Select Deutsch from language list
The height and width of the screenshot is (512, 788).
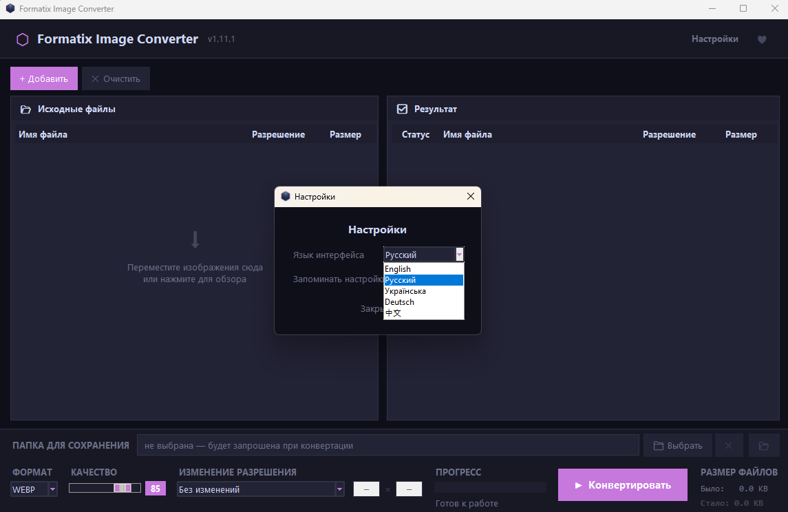(x=424, y=302)
